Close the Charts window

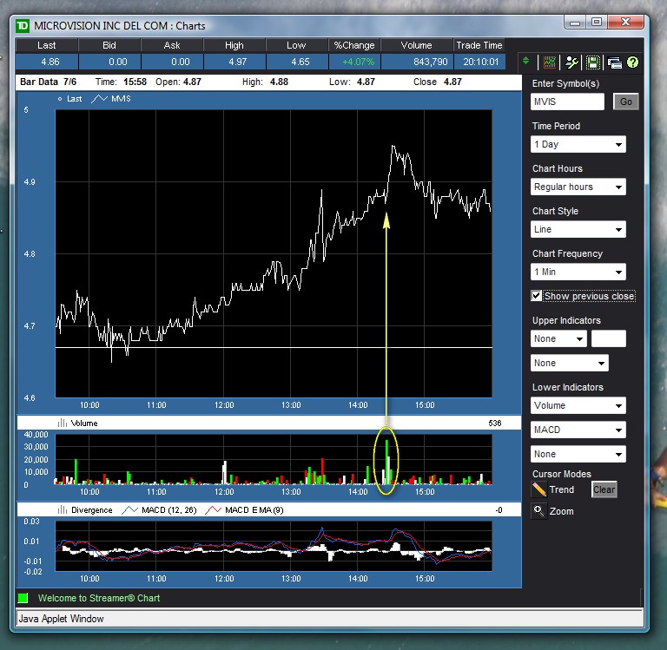(625, 22)
